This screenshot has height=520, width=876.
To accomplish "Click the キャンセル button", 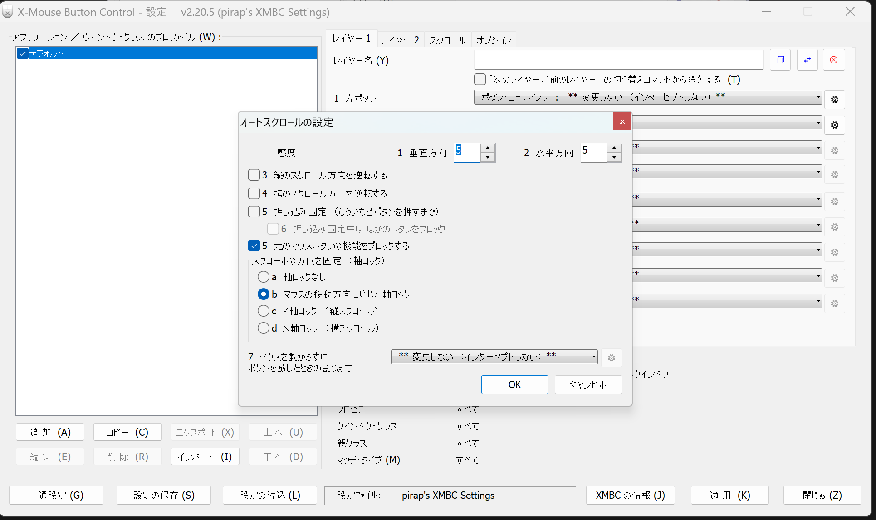I will pos(587,385).
